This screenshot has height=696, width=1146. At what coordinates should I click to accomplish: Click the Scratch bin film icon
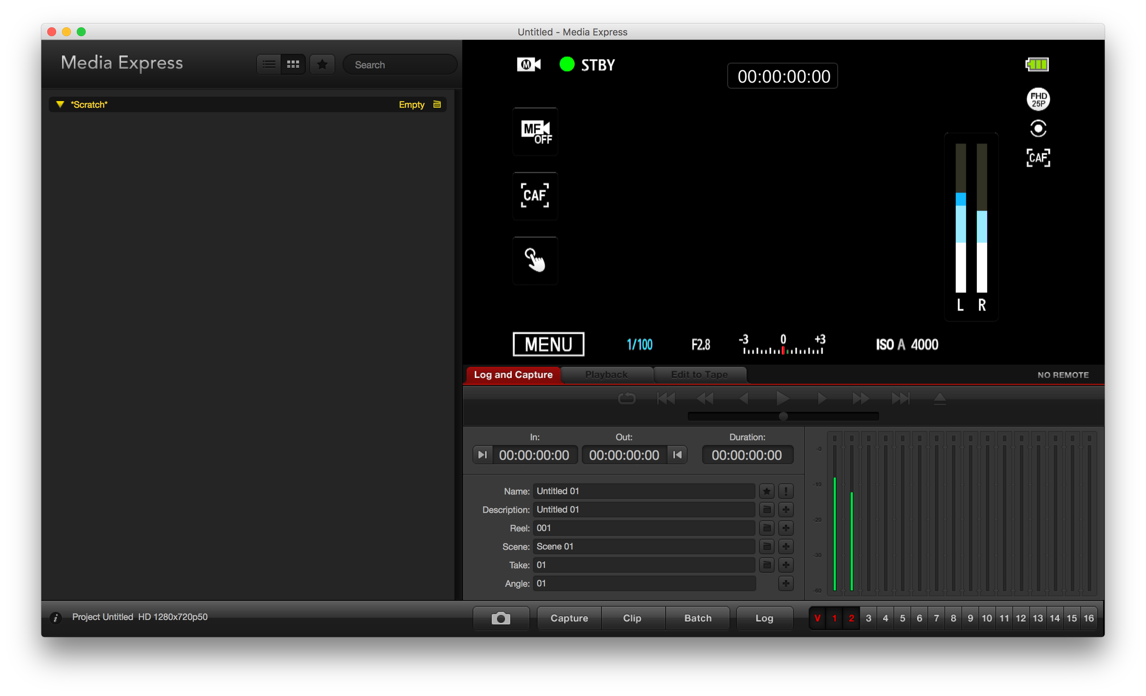click(x=437, y=104)
